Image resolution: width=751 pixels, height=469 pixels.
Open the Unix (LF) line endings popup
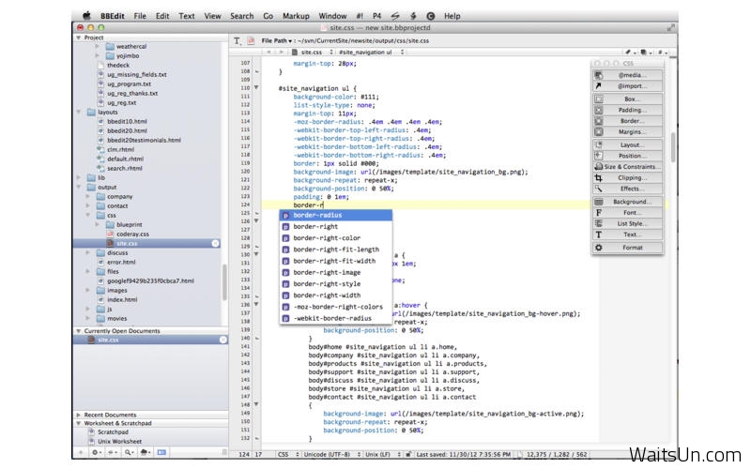click(x=383, y=454)
